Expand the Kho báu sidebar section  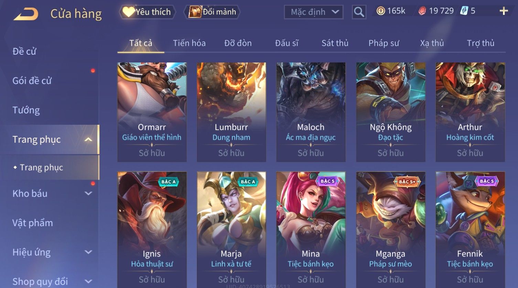88,193
